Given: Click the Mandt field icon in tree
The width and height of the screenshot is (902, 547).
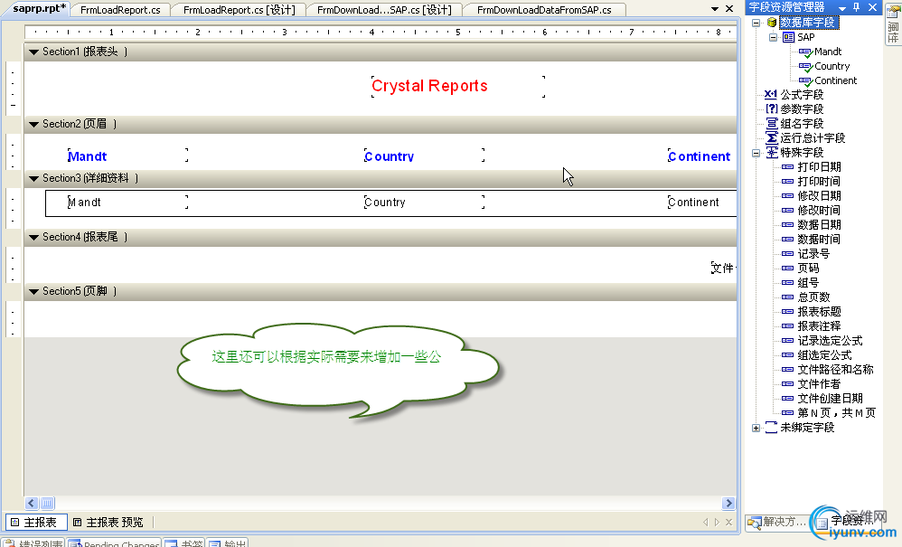Looking at the screenshot, I should [805, 52].
